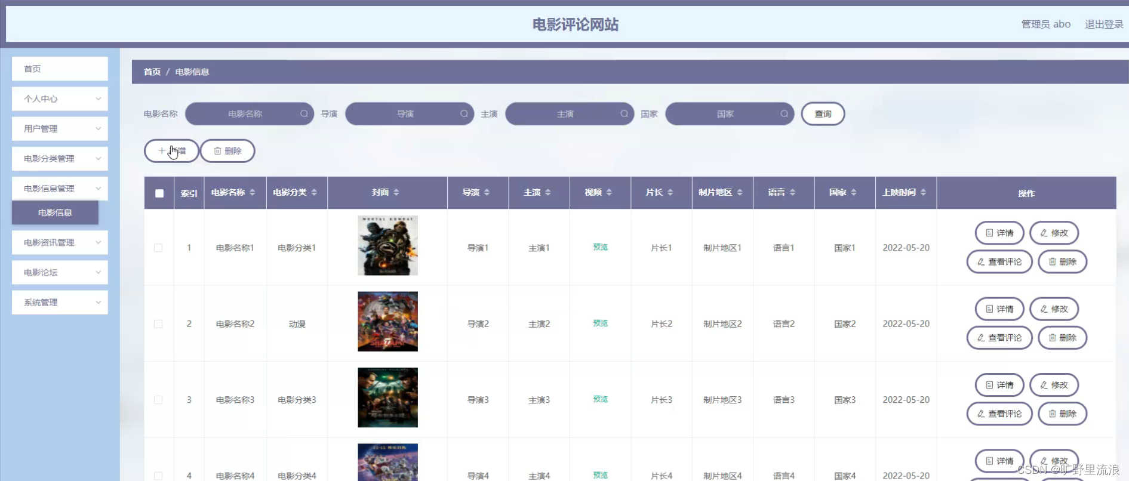Click 修改 for 电影名称2
The image size is (1129, 481).
click(1054, 309)
